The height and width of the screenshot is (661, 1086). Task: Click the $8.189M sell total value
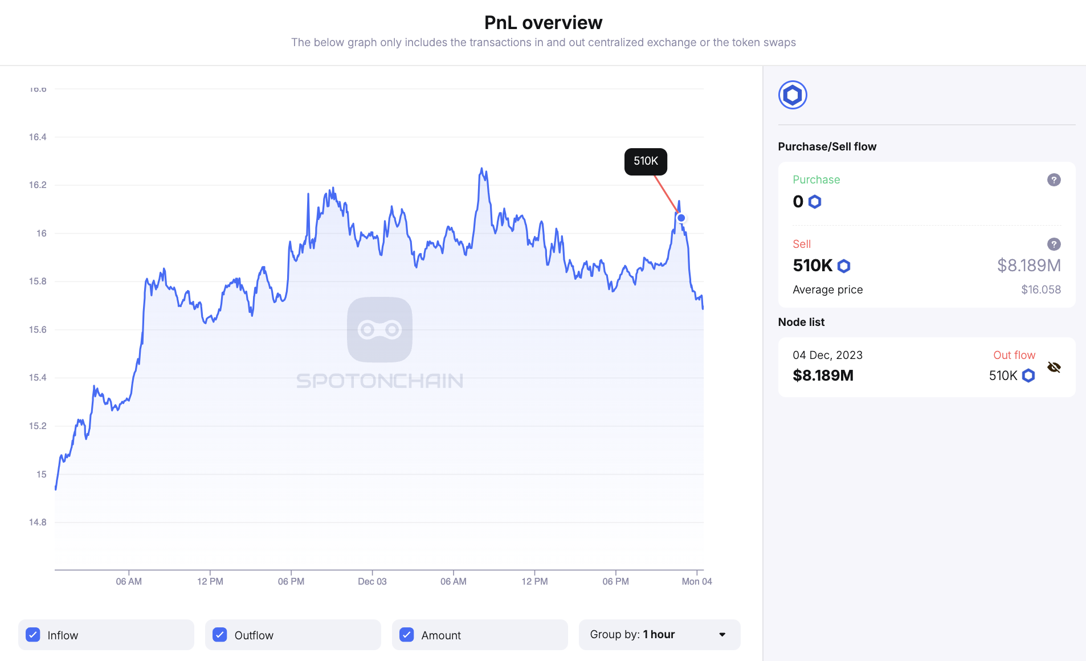(x=1028, y=266)
